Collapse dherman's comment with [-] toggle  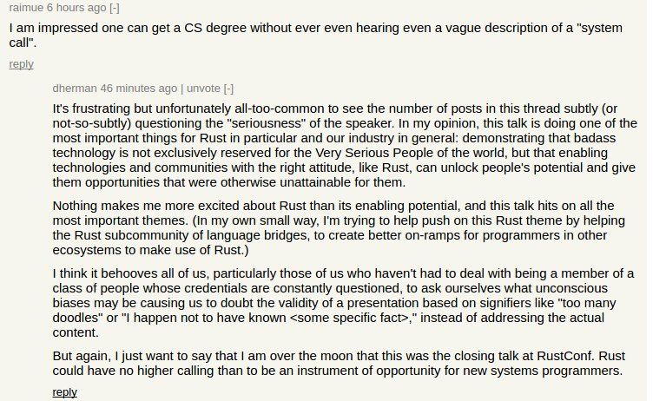228,88
